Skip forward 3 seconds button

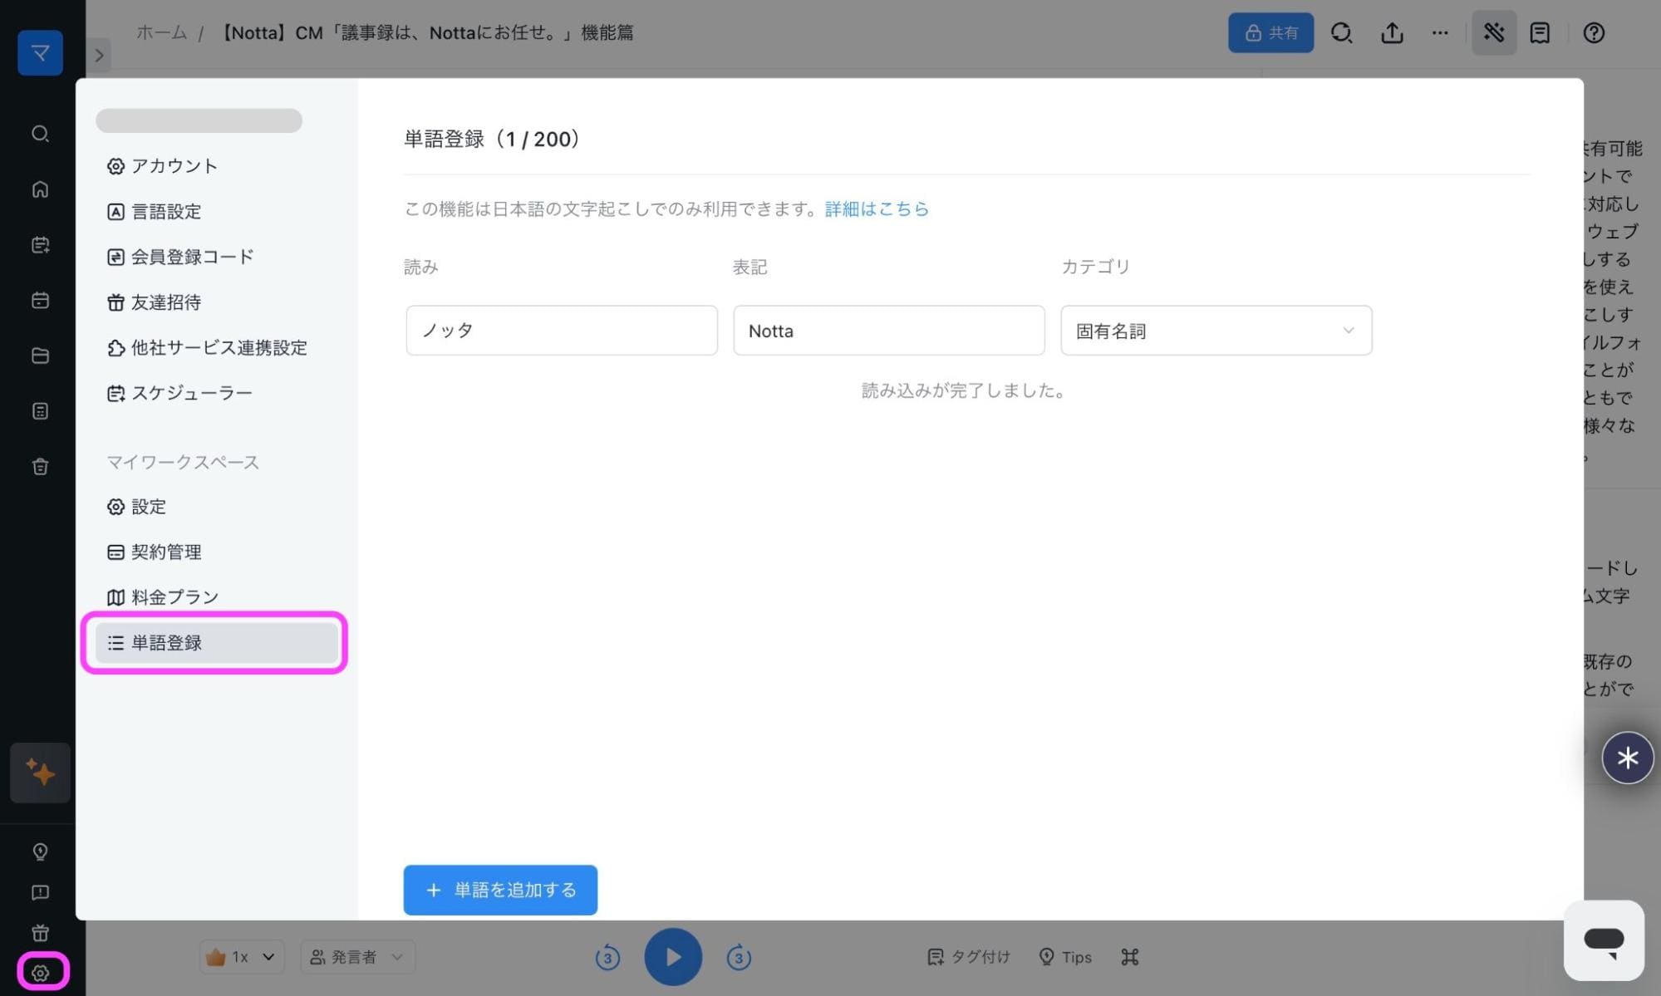(739, 958)
